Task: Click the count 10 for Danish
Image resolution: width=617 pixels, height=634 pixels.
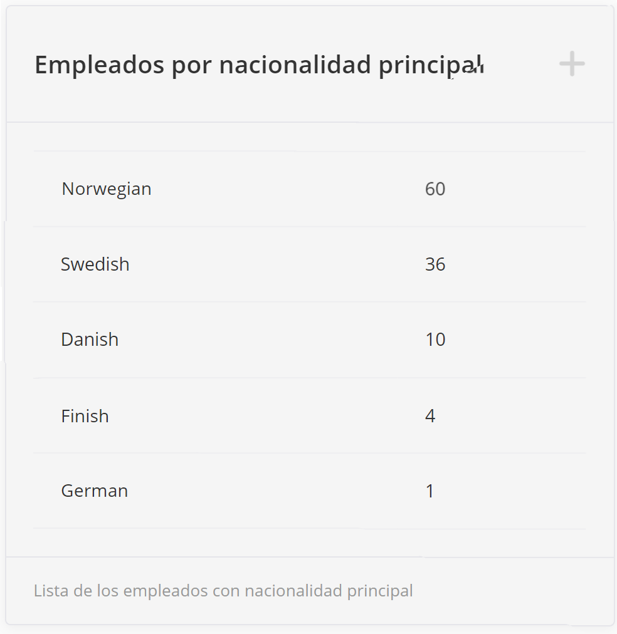Action: (x=435, y=339)
